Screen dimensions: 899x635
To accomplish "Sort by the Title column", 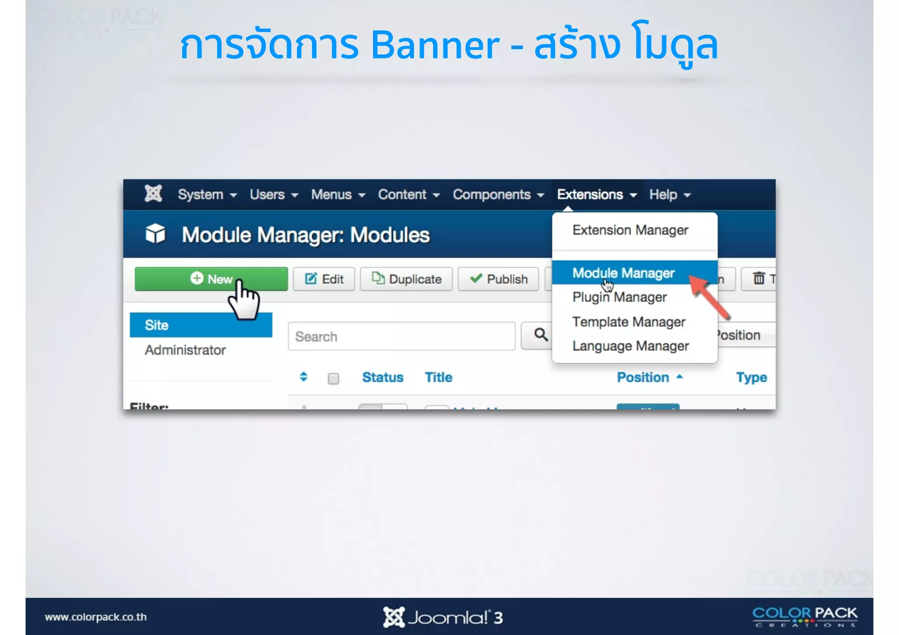I will tap(438, 377).
